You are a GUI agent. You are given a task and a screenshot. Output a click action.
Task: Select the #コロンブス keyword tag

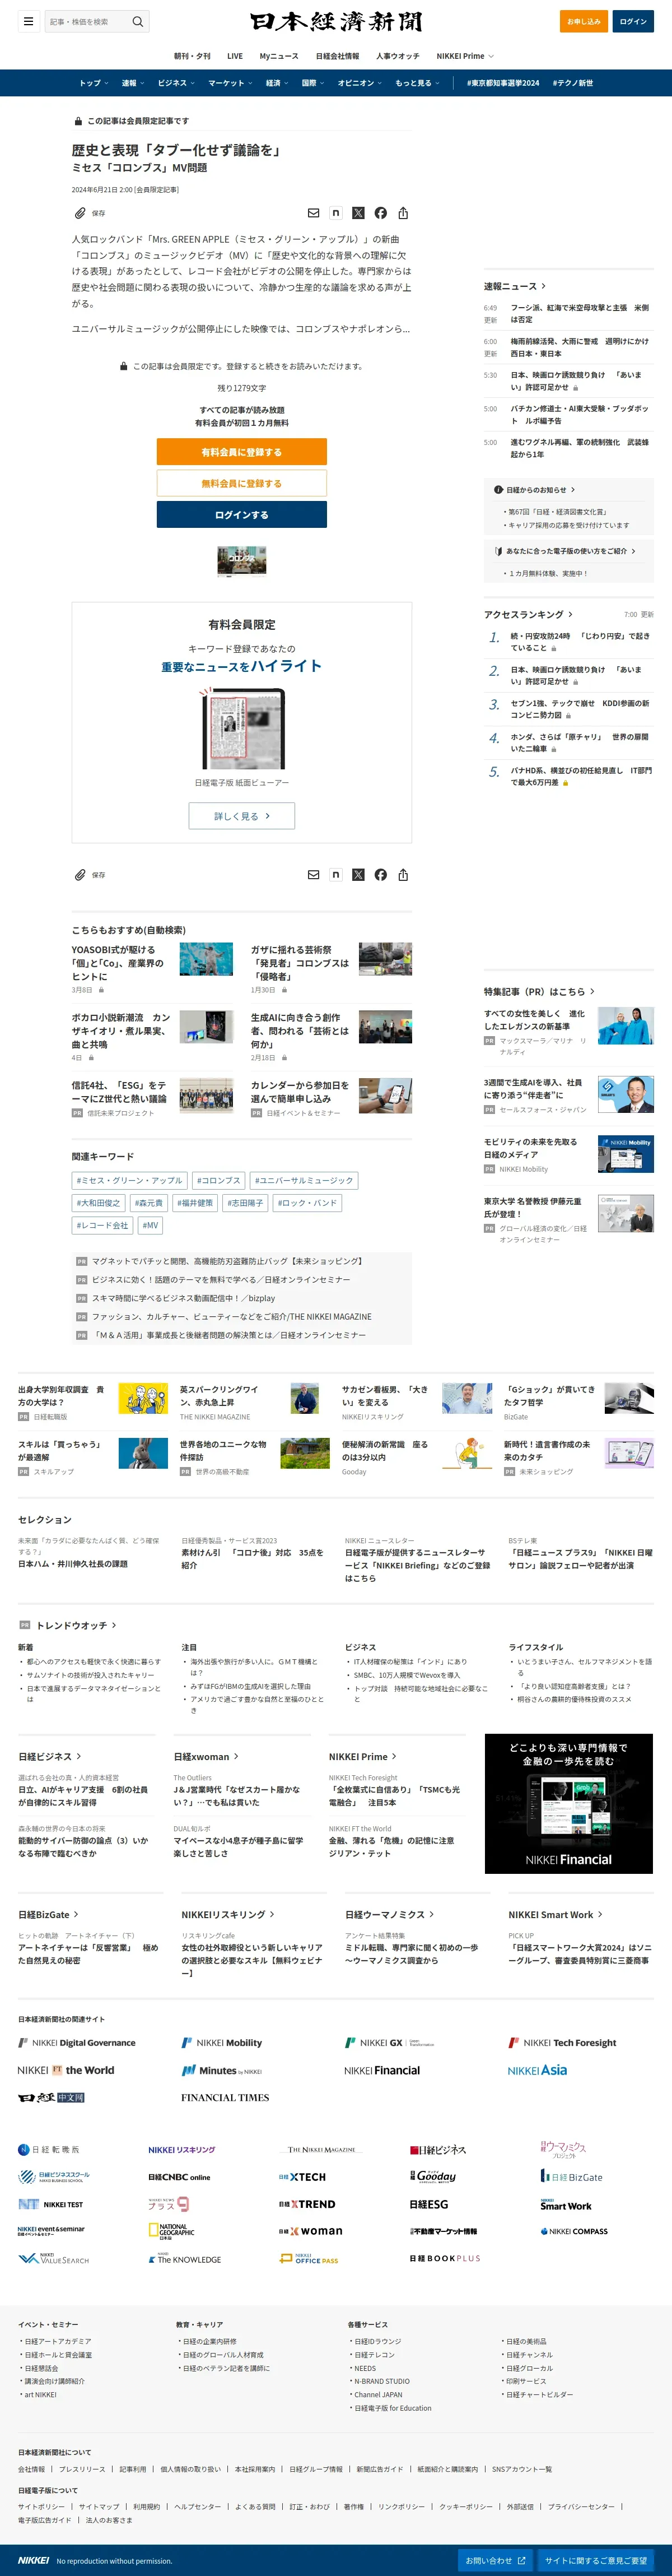click(218, 1181)
